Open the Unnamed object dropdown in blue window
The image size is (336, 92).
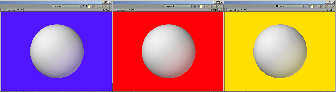tap(66, 6)
